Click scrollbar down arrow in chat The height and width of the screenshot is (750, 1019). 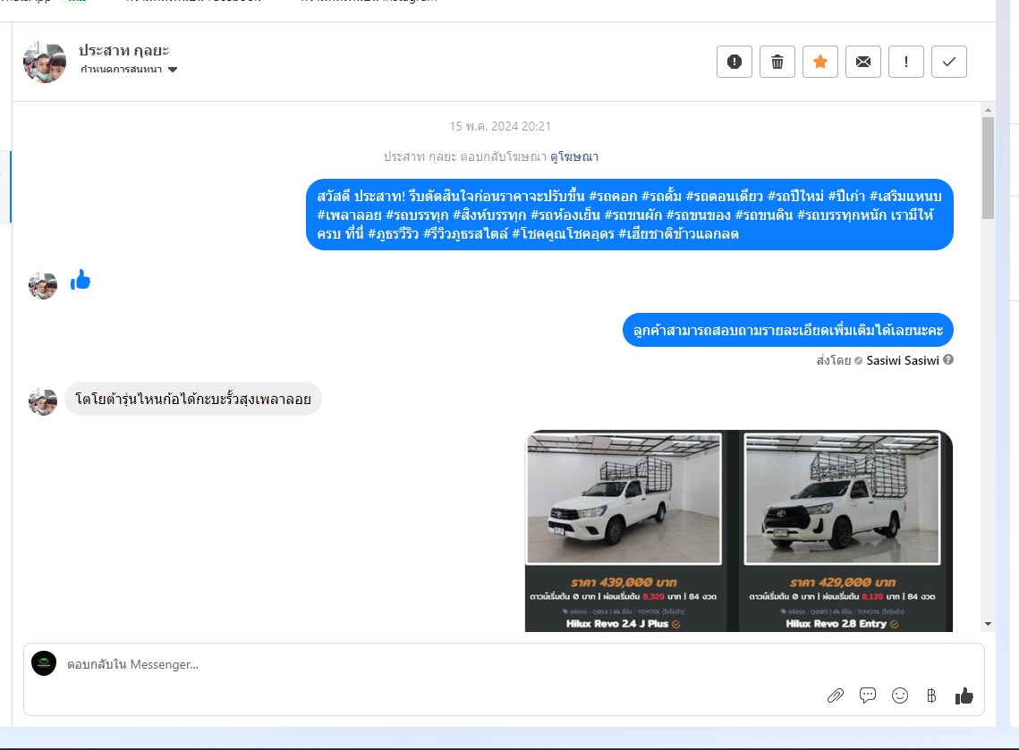click(x=988, y=624)
